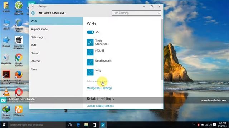229x128 pixels.
Task: Click the volume icon in system tray
Action: pos(210,125)
